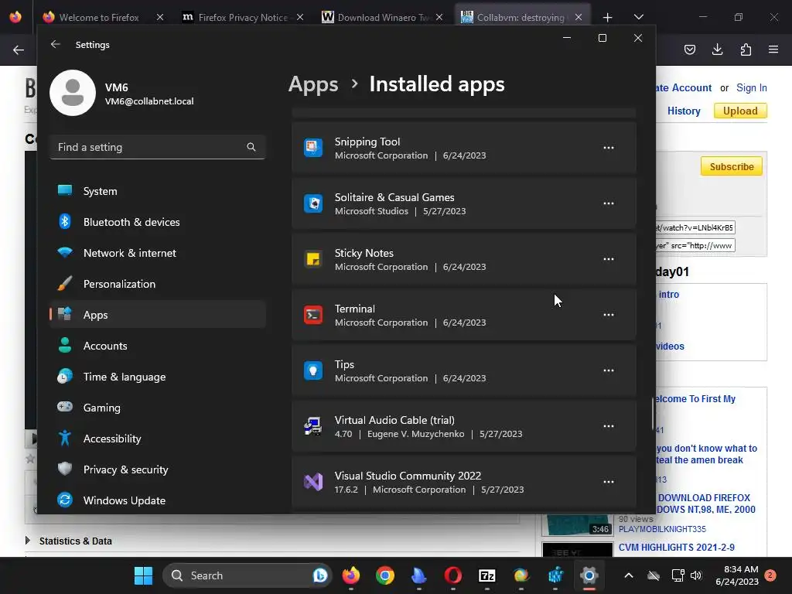Image resolution: width=792 pixels, height=594 pixels.
Task: Open more options for Snipping Tool
Action: pyautogui.click(x=609, y=148)
